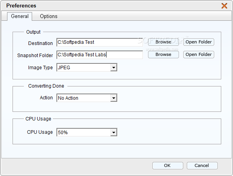Open the Action combo box showing No Action
This screenshot has height=176, width=233.
click(x=87, y=98)
